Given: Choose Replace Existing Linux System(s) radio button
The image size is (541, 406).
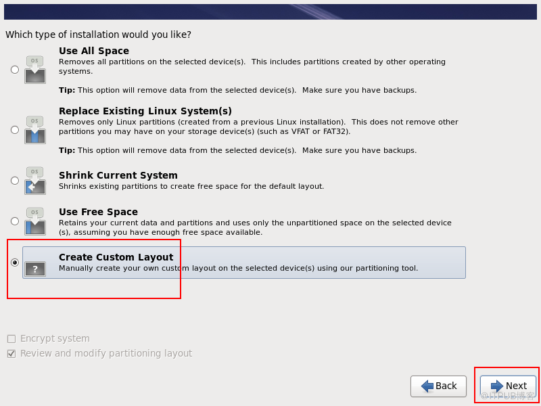Looking at the screenshot, I should click(x=15, y=130).
